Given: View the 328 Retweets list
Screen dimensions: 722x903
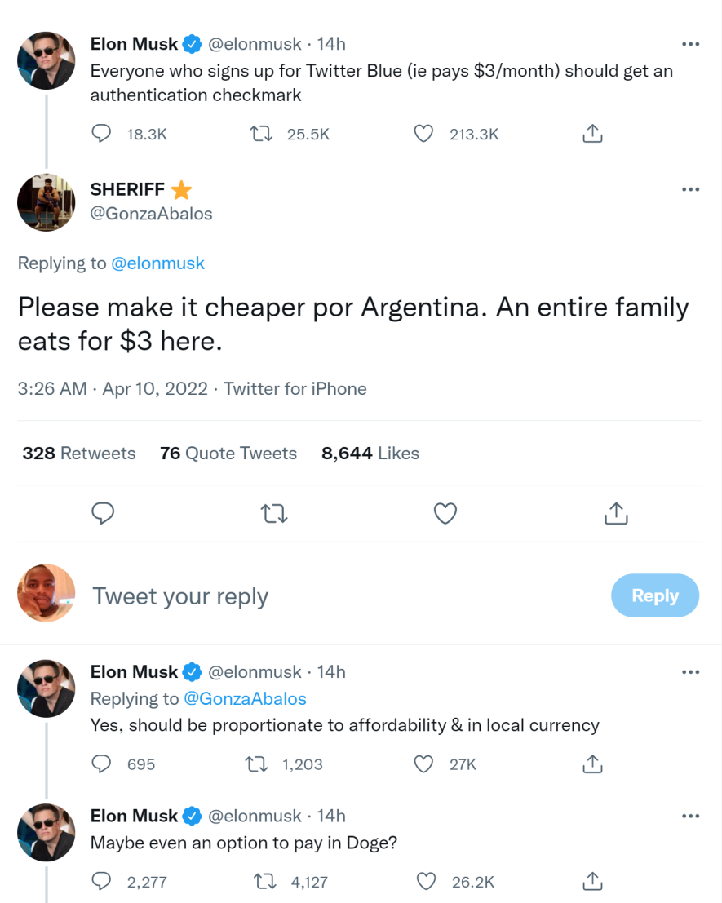Looking at the screenshot, I should [x=79, y=454].
